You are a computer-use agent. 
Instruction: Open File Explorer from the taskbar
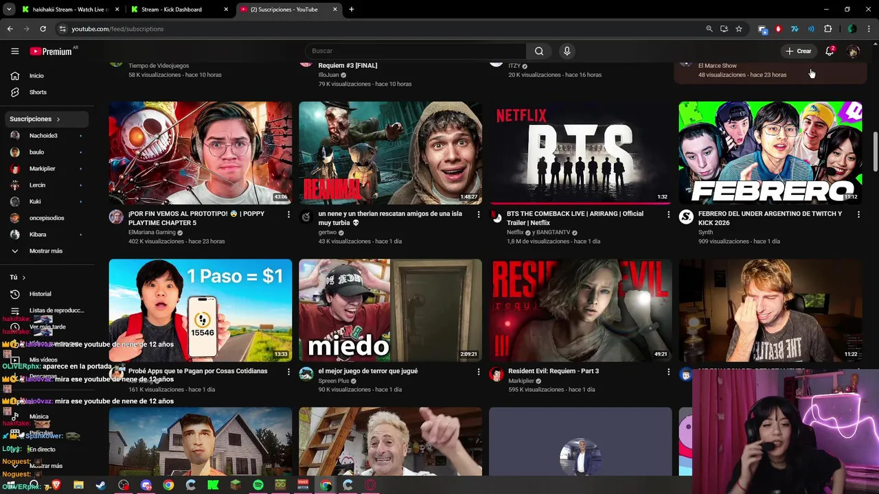click(x=78, y=485)
